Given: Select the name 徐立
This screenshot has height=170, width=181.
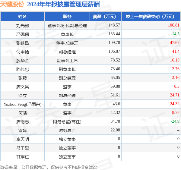Looking at the screenshot, I should coord(23,96).
